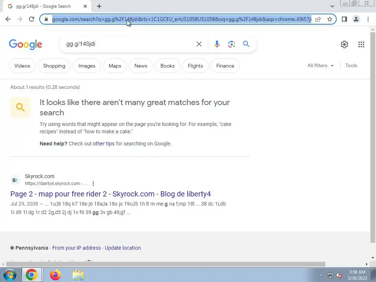Click the URL in the address bar
376x282 pixels.
coord(181,19)
